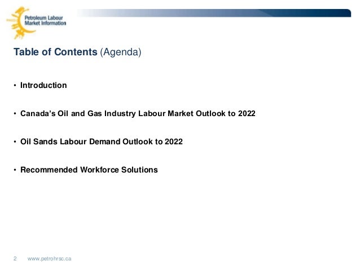Screen dimensions: 360x270
Task: Open the www.petrohrsc.ca footer link
Action: [x=49, y=259]
